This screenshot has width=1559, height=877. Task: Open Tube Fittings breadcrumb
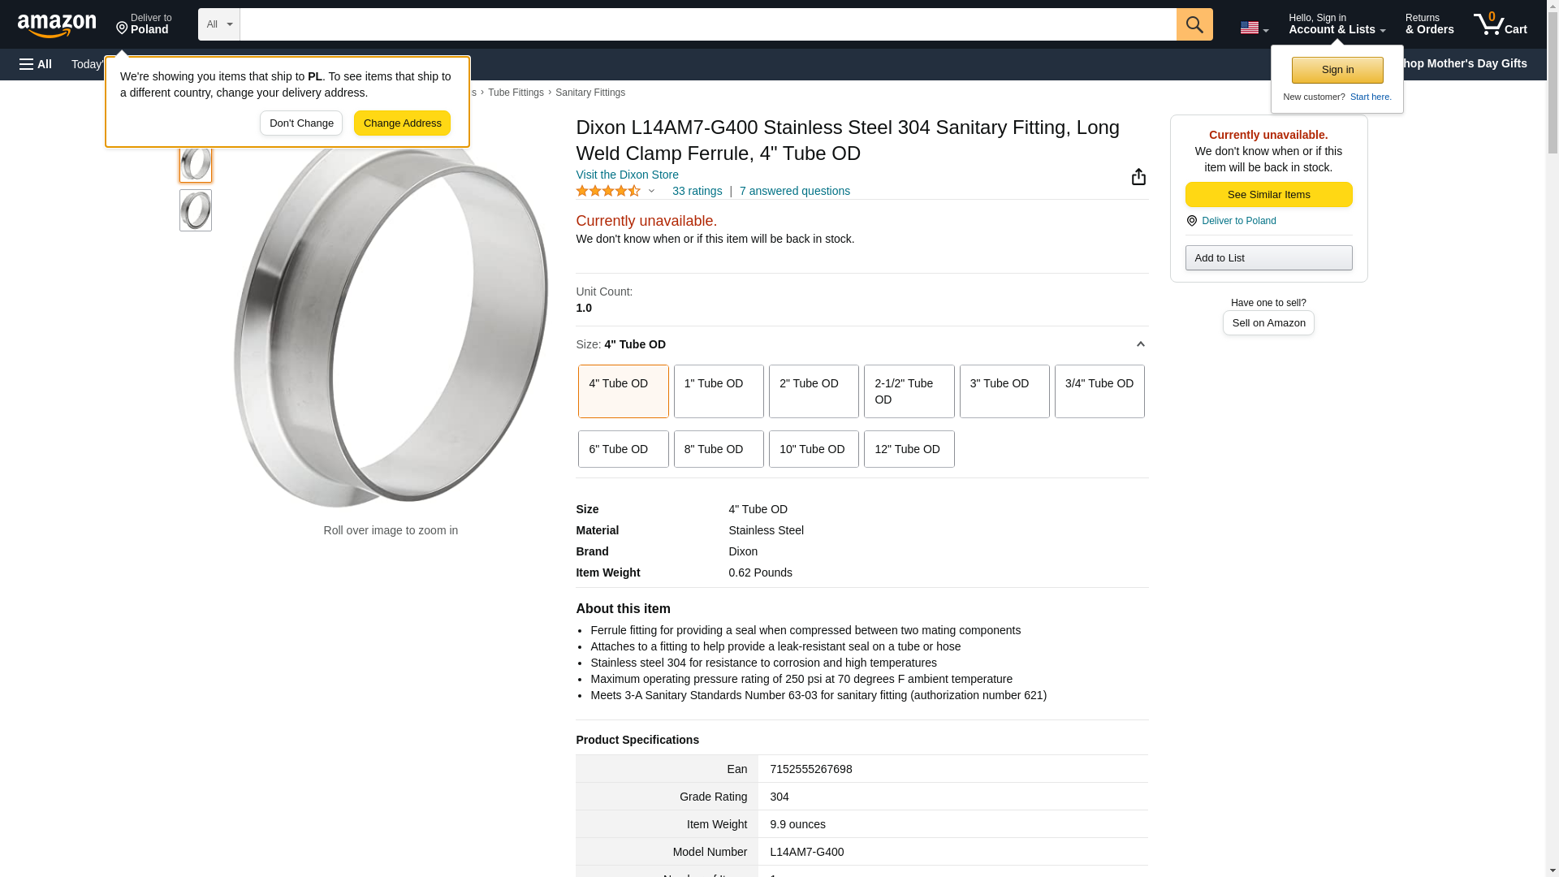(x=516, y=93)
